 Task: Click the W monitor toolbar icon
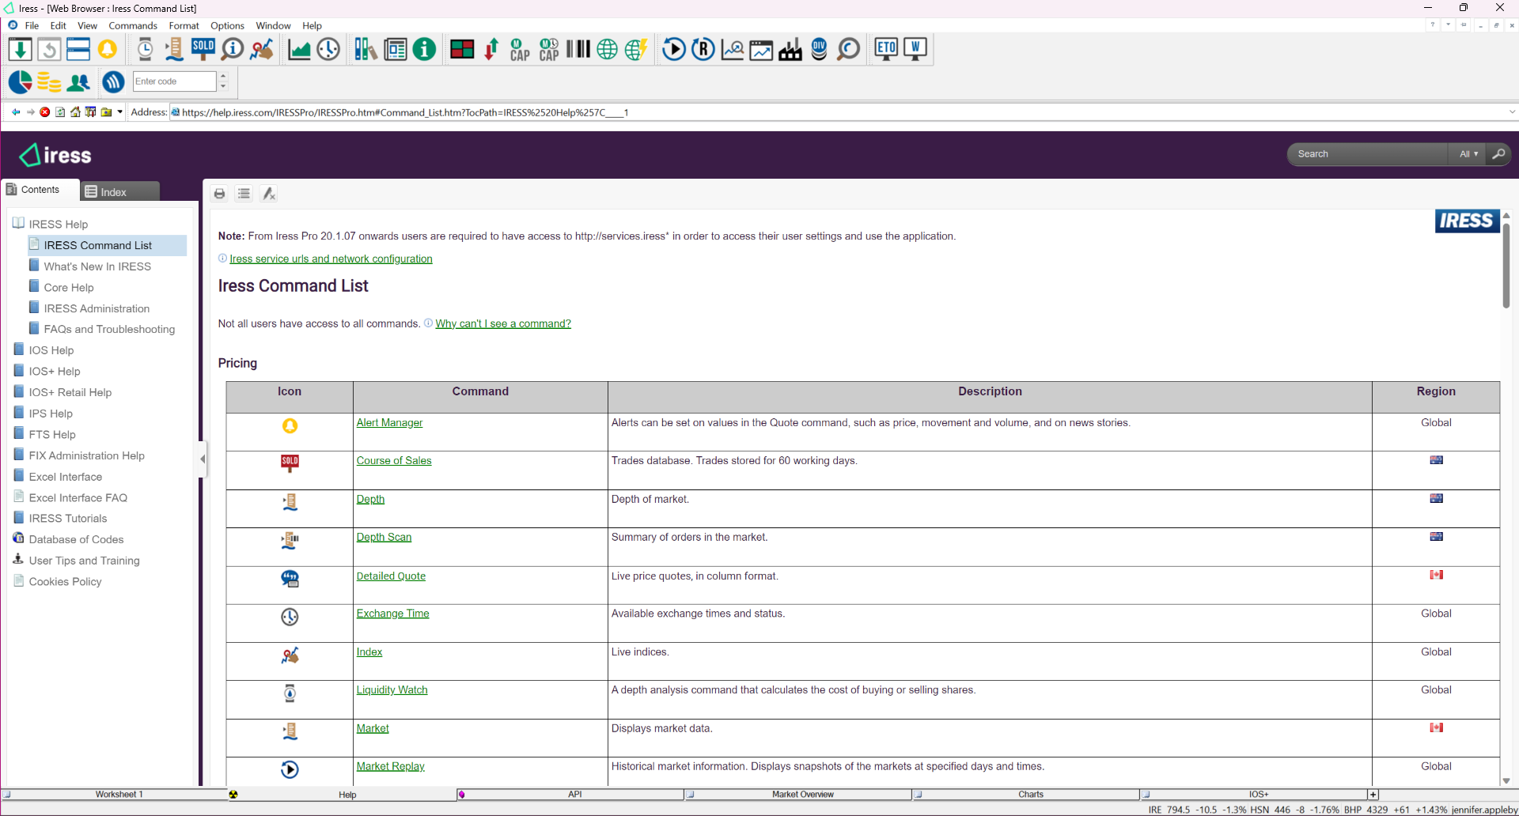coord(915,49)
